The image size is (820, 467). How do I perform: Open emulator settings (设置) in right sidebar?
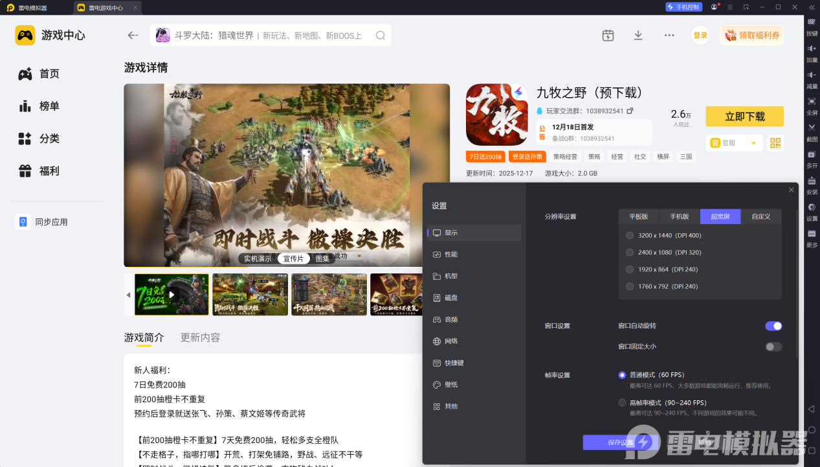812,207
